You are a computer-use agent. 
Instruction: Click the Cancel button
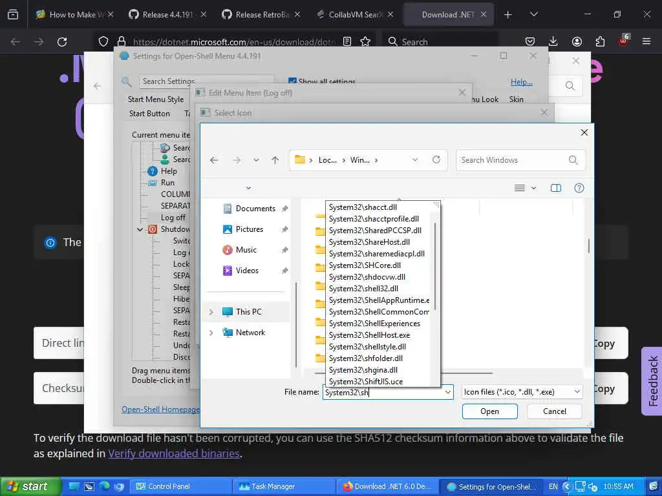point(554,411)
